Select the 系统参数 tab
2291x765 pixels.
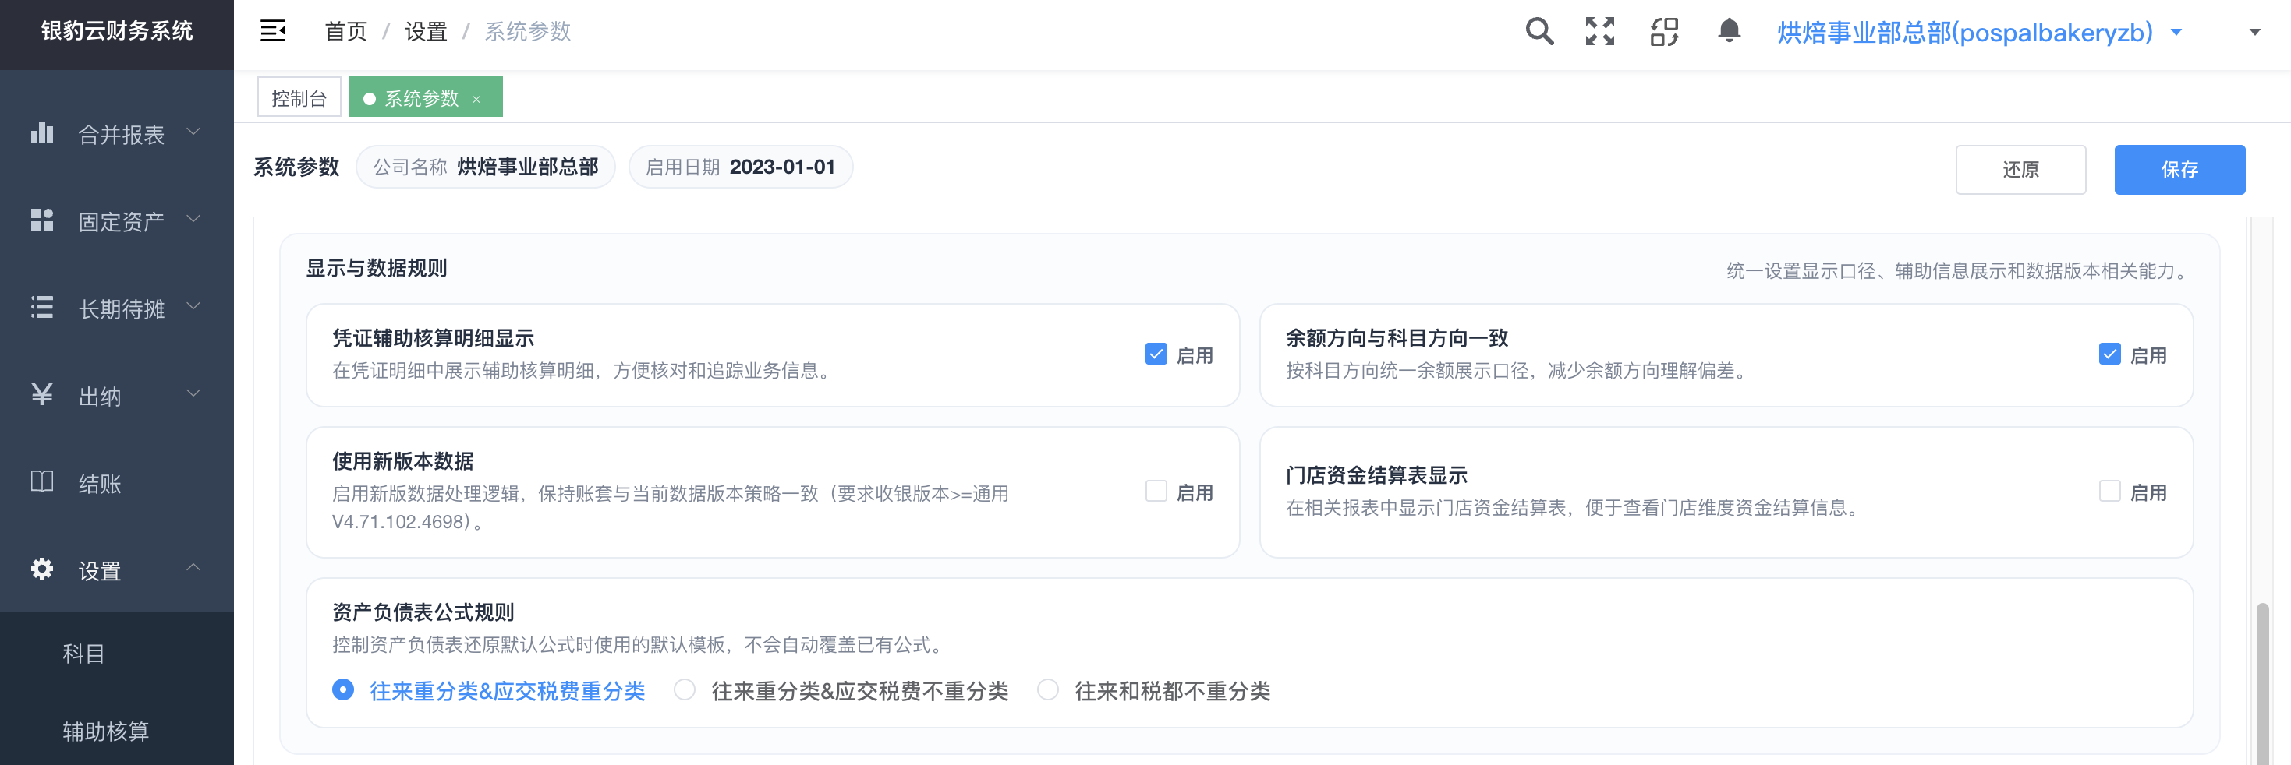coord(425,97)
